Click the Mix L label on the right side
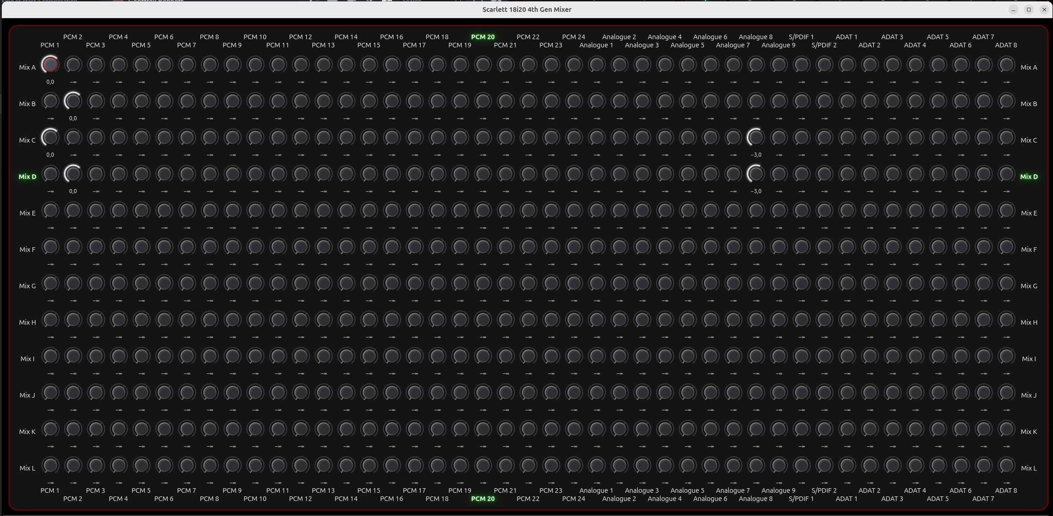 point(1029,468)
